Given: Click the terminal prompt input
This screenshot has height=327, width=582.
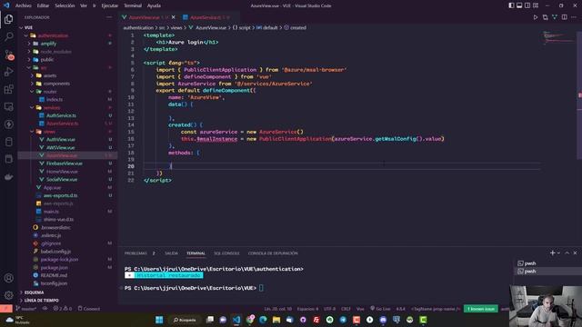Looking at the screenshot, I should (261, 288).
